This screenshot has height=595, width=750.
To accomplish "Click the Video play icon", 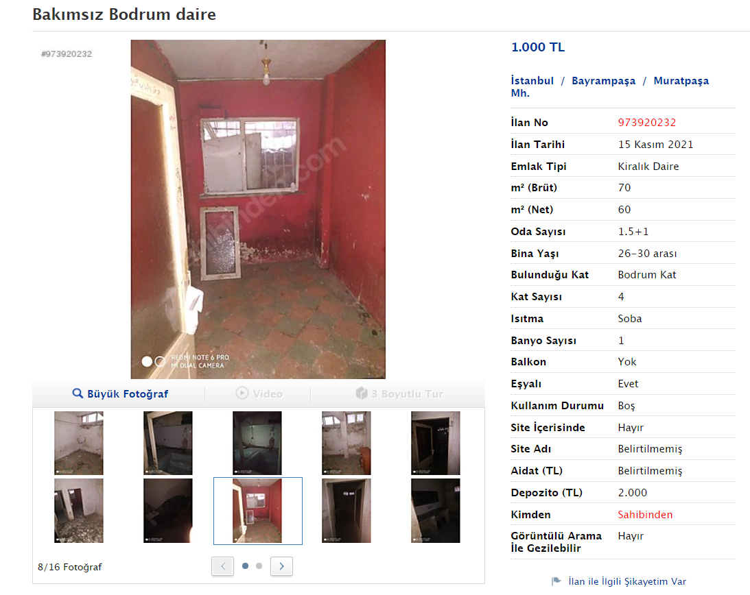I will [242, 393].
